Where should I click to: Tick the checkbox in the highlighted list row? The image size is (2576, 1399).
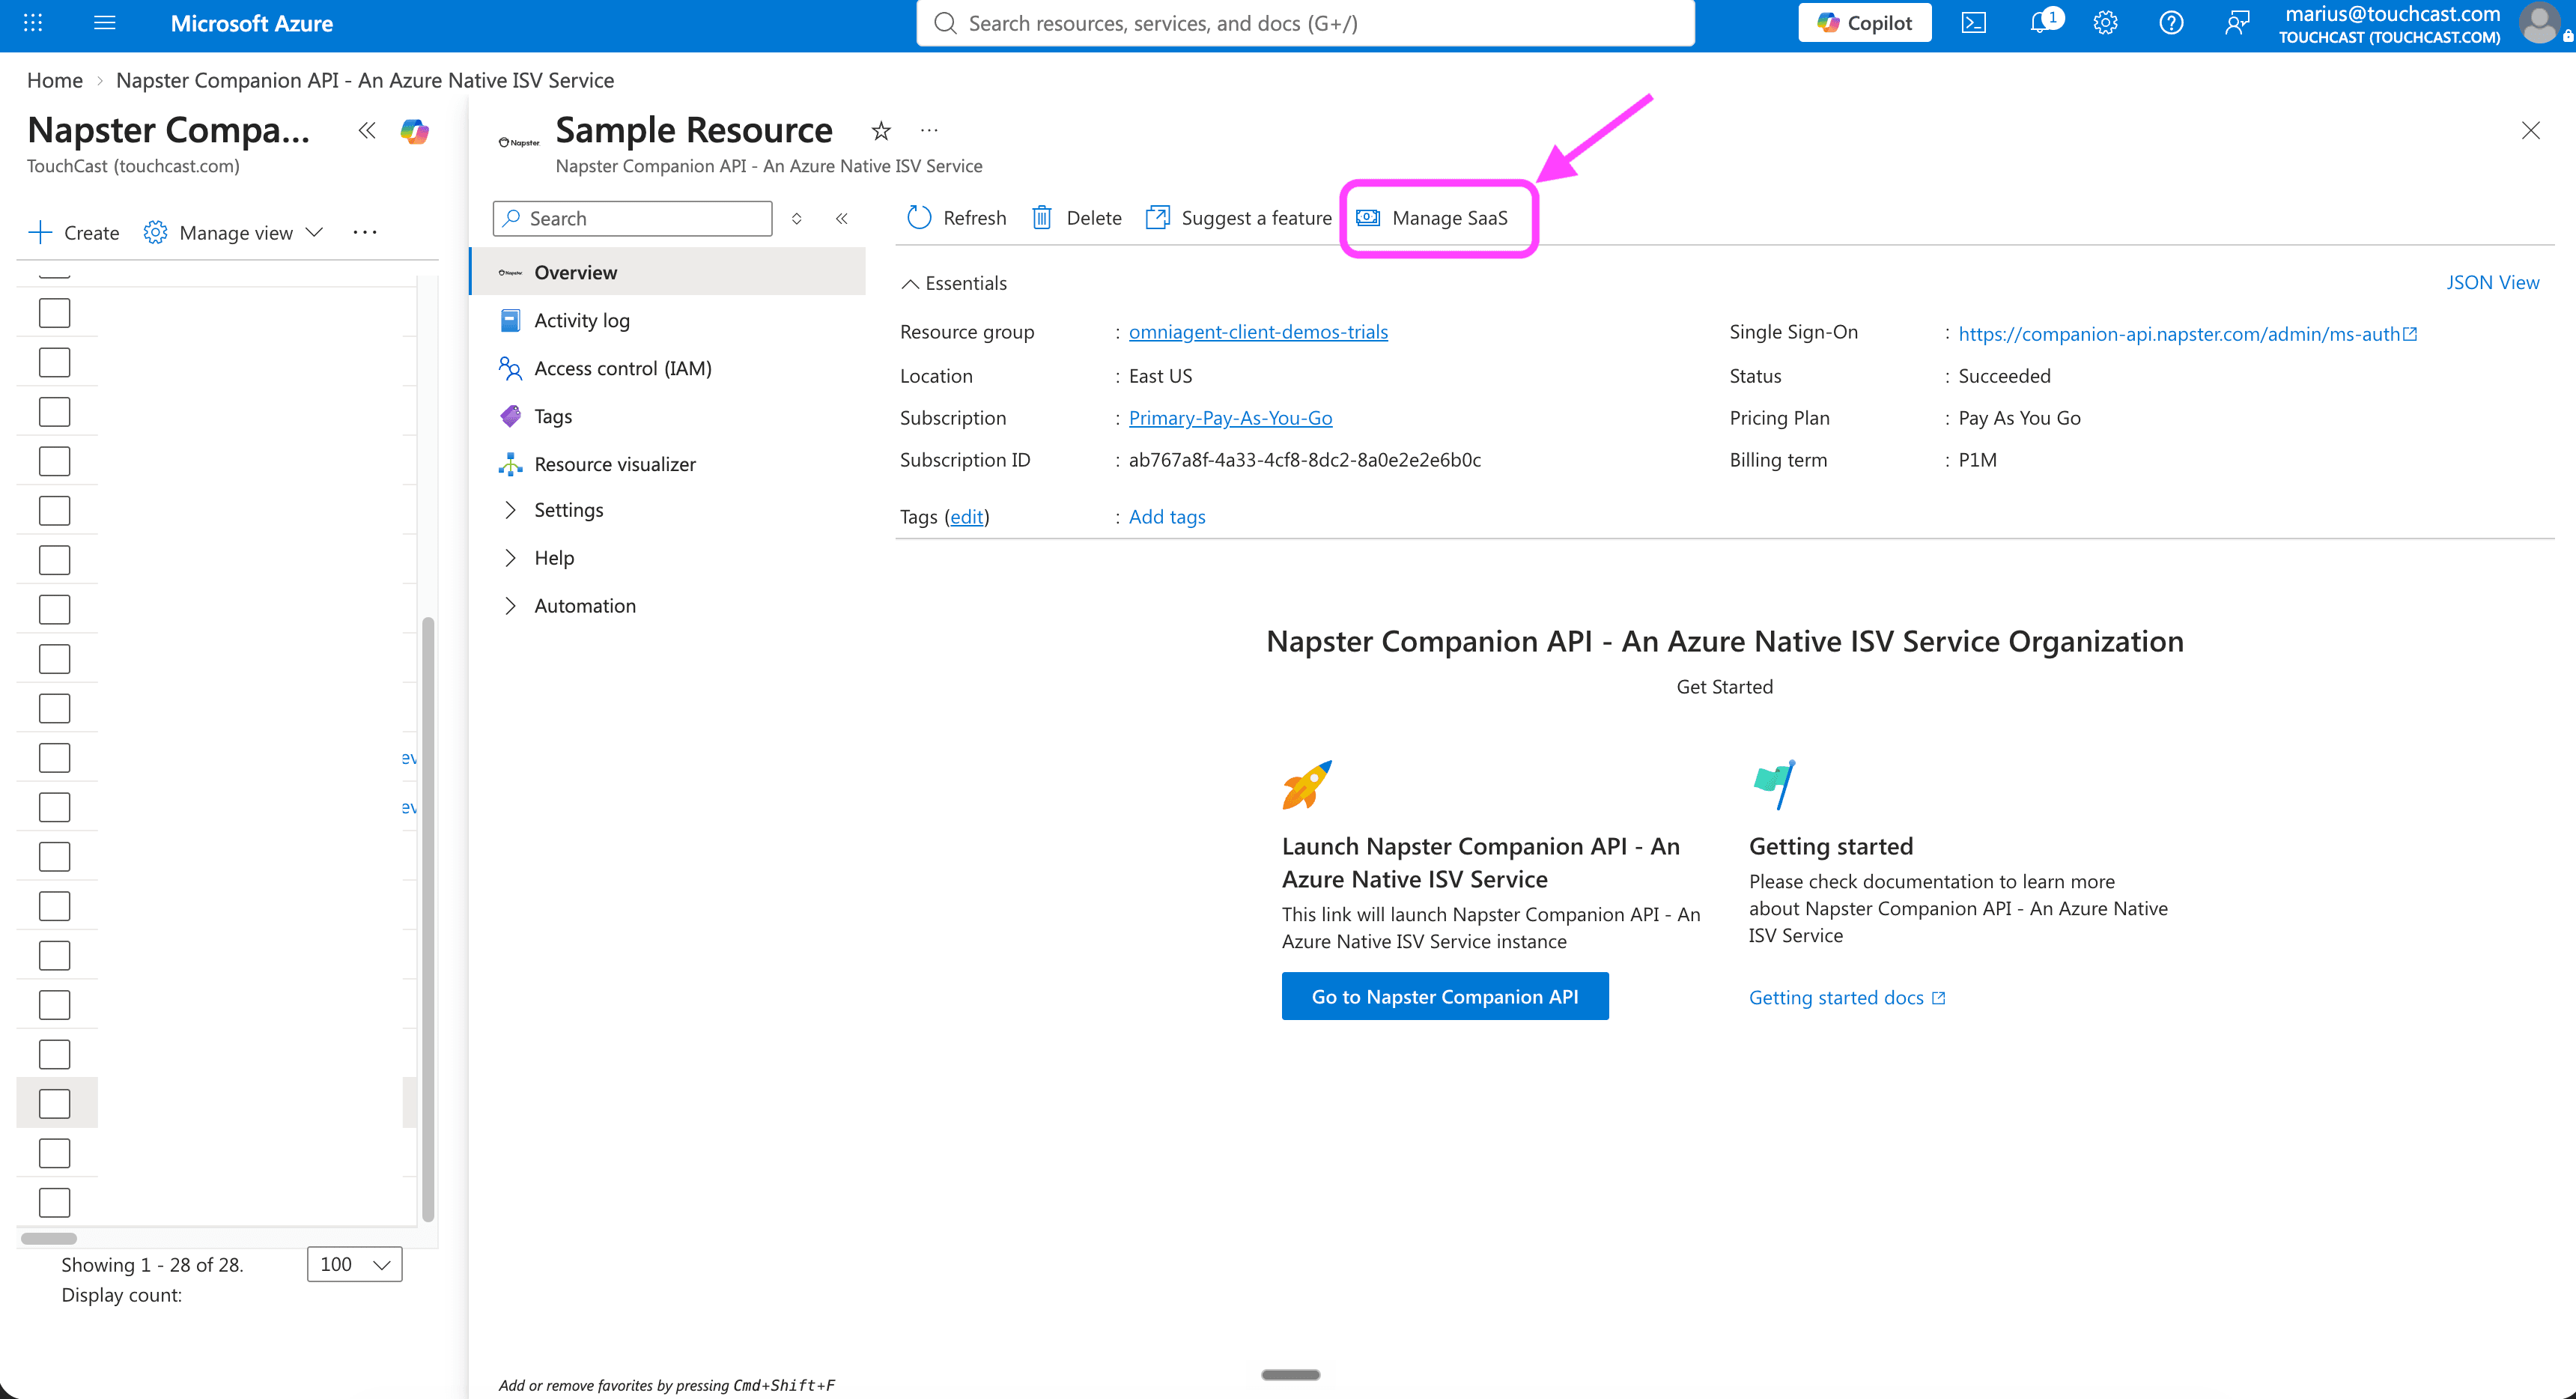point(55,1104)
